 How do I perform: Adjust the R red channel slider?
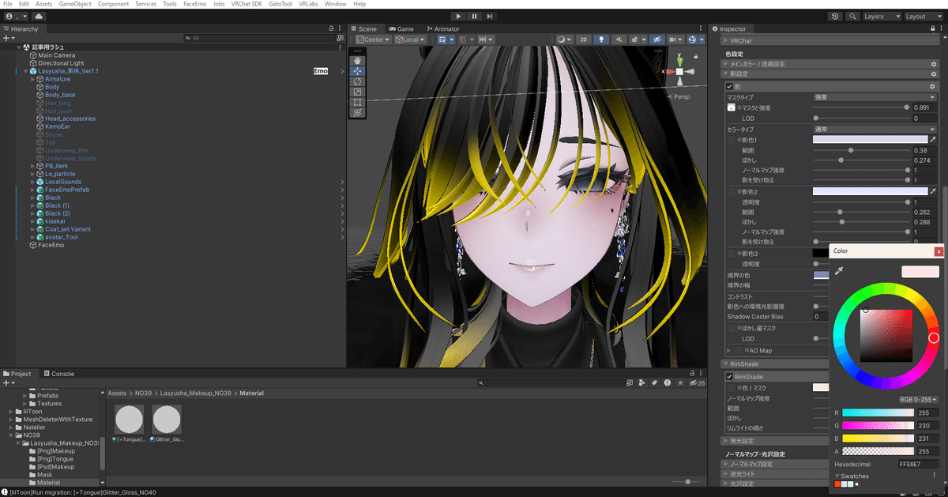point(878,412)
